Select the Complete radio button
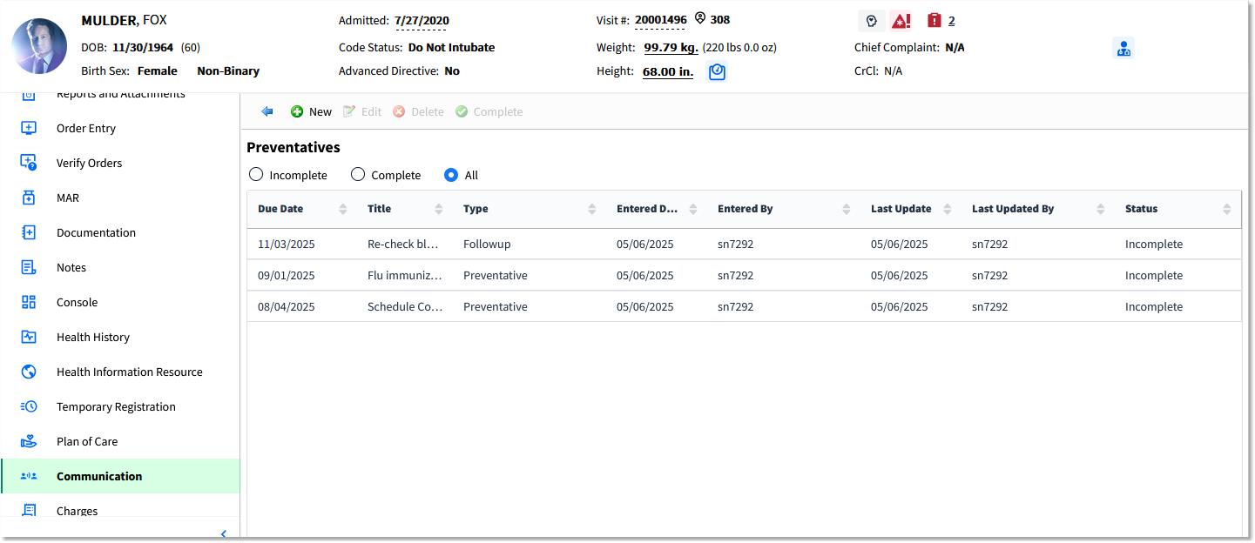Viewport: 1255px width, 543px height. click(358, 175)
